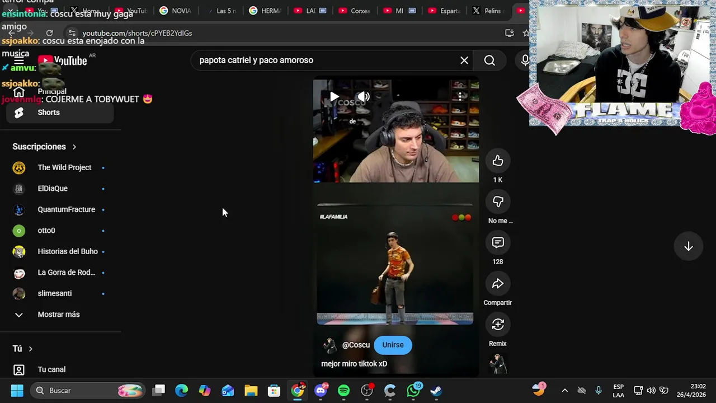Screen dimensions: 716x403
Task: Open Outlook from the taskbar
Action: [228, 391]
